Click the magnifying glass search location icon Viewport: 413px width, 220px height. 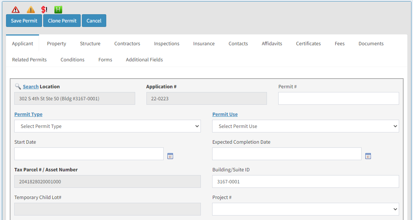pos(18,86)
